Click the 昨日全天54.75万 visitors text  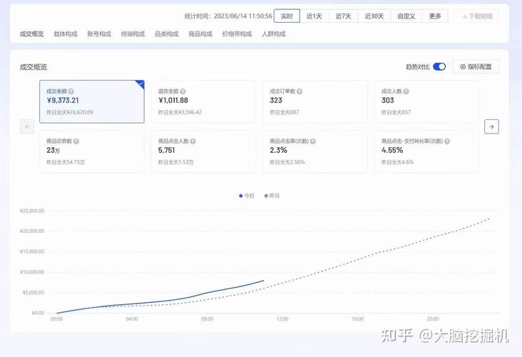click(66, 162)
